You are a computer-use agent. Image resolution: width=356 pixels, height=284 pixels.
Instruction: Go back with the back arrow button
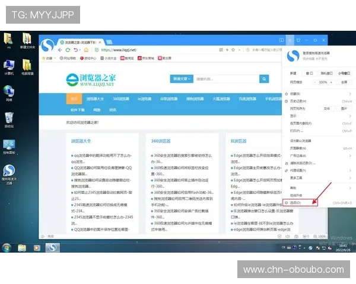tap(60, 50)
